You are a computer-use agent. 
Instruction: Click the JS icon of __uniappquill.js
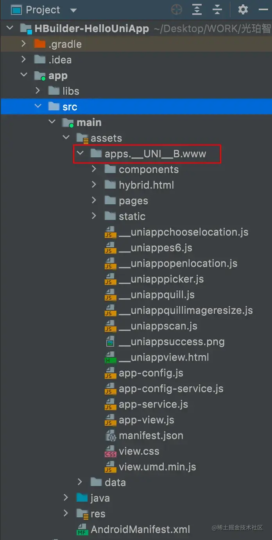(x=110, y=295)
